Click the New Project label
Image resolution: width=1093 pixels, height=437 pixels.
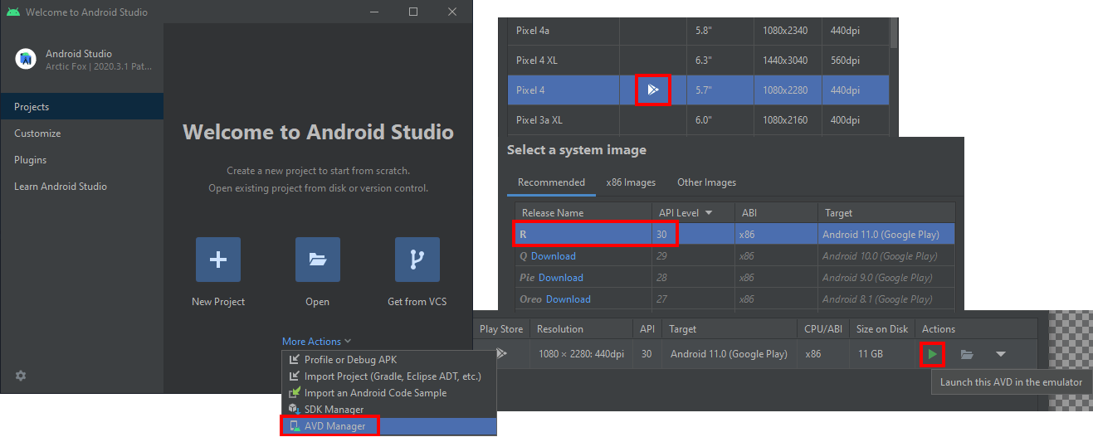(218, 302)
